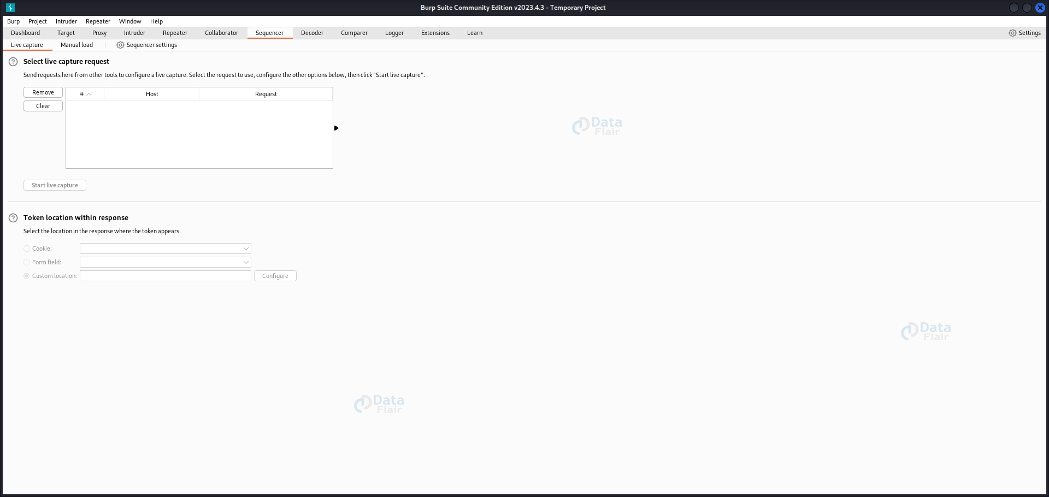The height and width of the screenshot is (497, 1049).
Task: Click help icon beside Select live capture request
Action: click(x=13, y=62)
